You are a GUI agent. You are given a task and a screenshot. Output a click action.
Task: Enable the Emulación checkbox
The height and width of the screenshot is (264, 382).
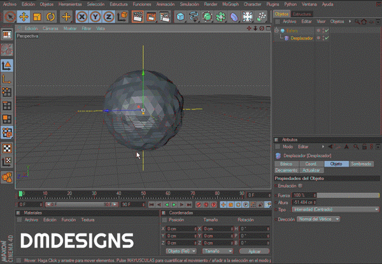[301, 186]
